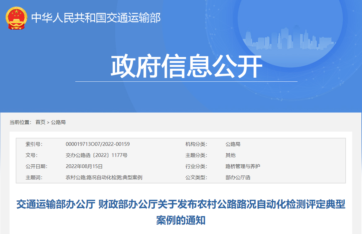Select index number 000019713O07/2022-00159
Image resolution: width=362 pixels, height=234 pixels.
(98, 144)
